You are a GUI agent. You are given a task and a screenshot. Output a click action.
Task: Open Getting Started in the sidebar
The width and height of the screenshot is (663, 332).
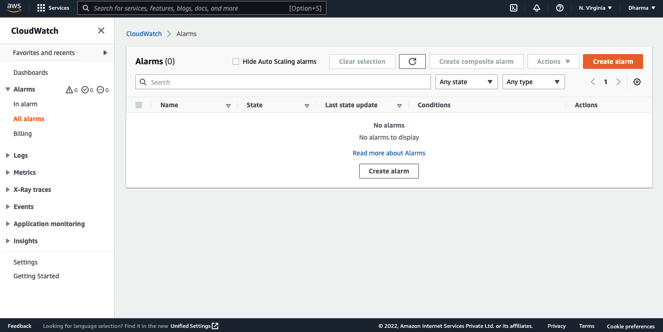36,276
